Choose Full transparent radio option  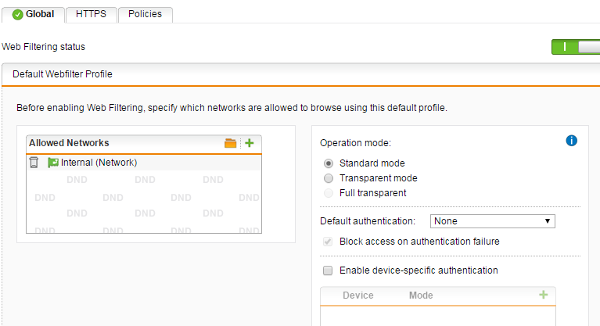point(329,193)
